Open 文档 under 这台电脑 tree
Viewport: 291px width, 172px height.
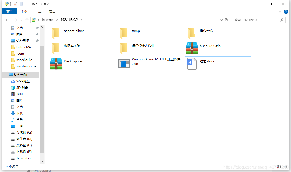click(17, 107)
